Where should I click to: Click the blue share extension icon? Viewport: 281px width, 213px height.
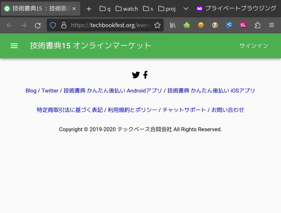point(229,25)
